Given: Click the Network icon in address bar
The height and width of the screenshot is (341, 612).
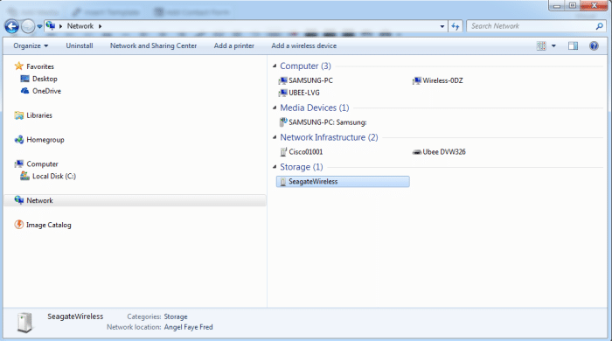Looking at the screenshot, I should tap(51, 26).
